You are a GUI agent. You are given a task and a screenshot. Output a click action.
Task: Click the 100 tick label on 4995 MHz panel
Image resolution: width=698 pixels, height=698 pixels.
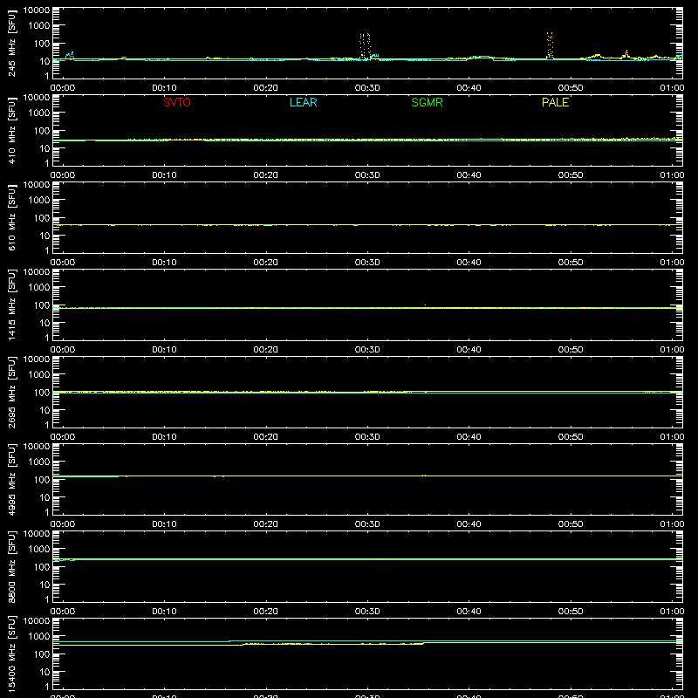(x=42, y=480)
